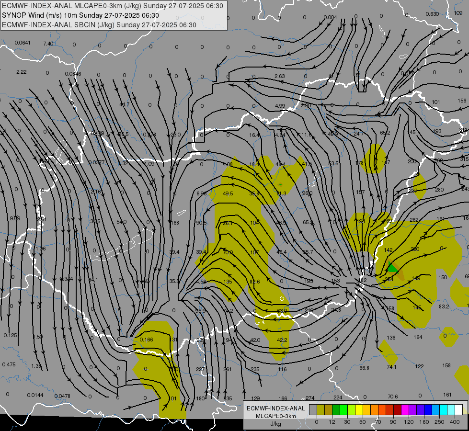Select the white swatch ending the legend
This screenshot has width=469, height=431.
458,410
